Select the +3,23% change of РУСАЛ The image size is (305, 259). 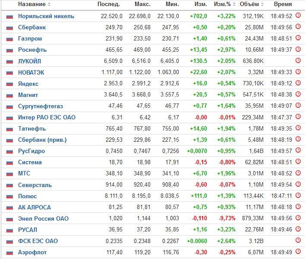tap(226, 229)
